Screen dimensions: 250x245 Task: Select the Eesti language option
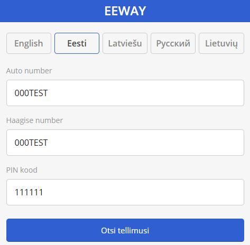pyautogui.click(x=77, y=43)
